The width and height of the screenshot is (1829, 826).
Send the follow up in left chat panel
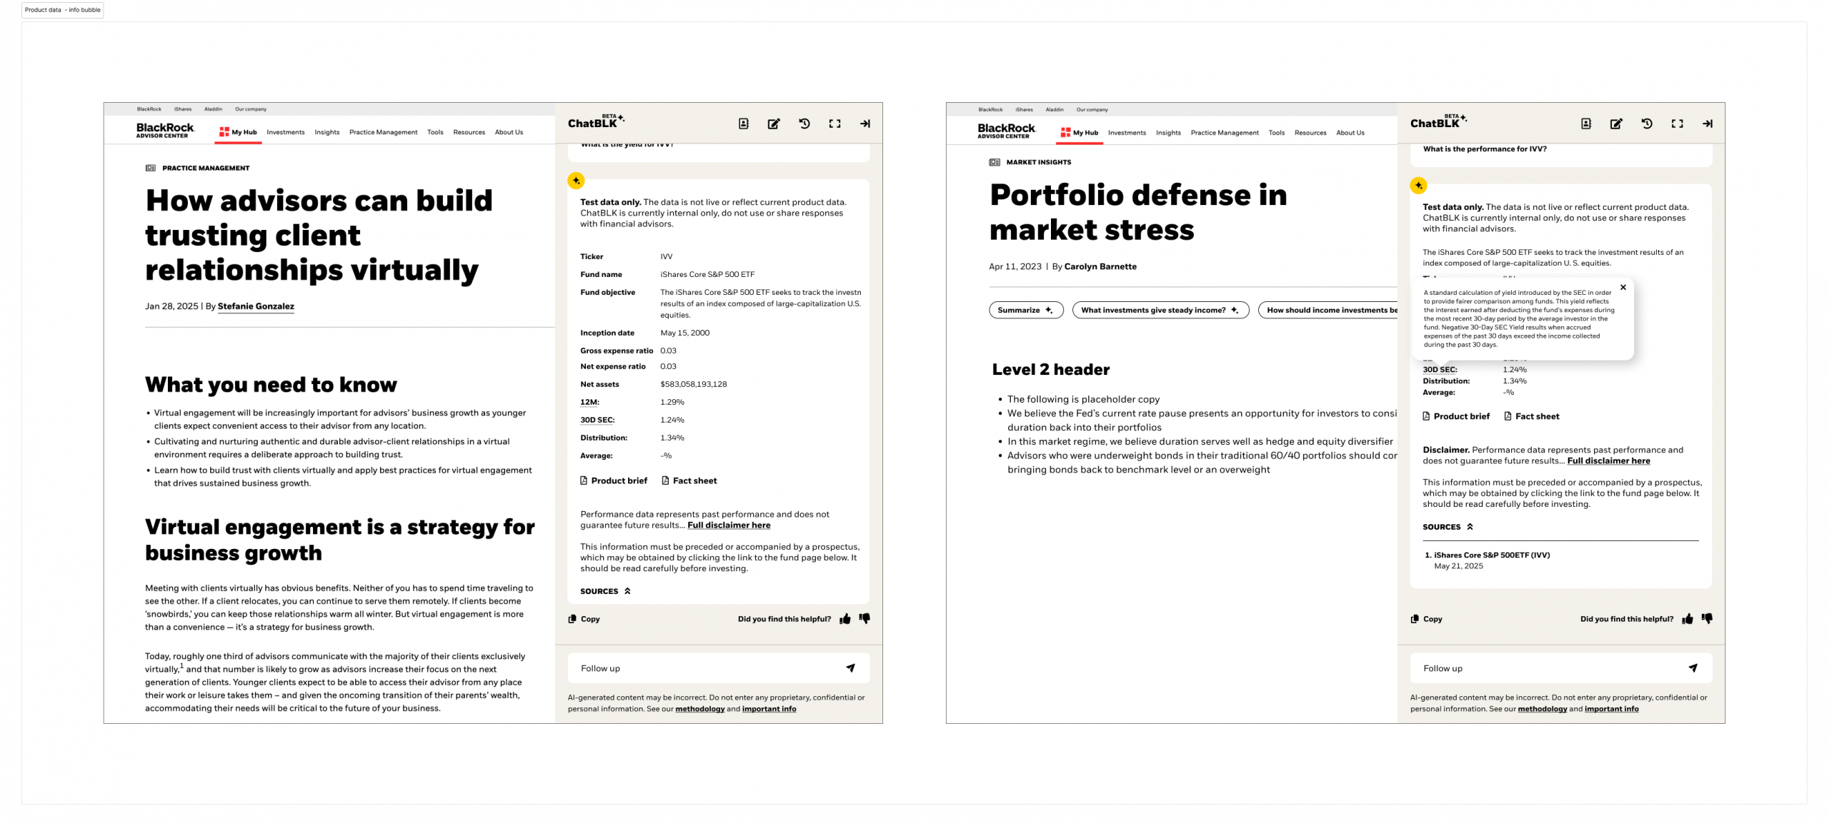pos(850,668)
